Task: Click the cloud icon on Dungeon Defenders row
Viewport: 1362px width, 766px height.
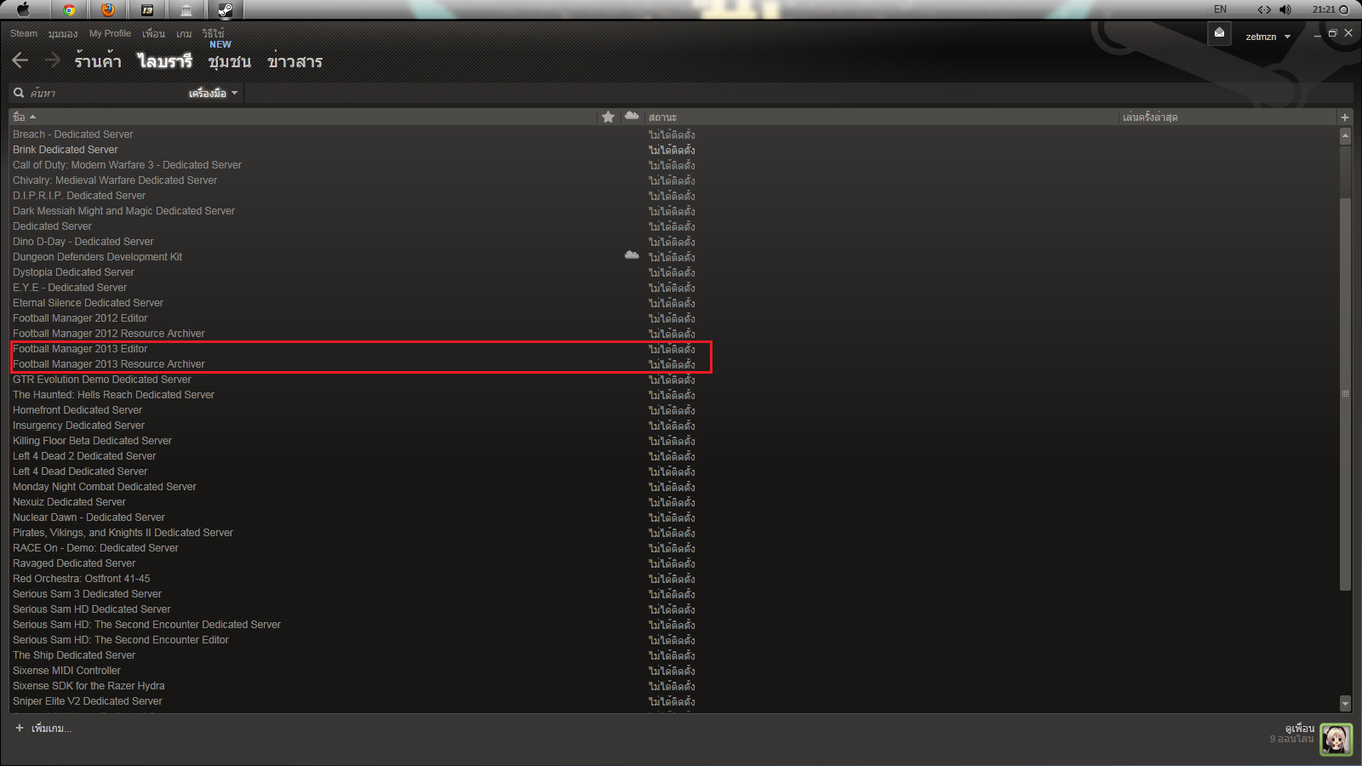Action: (x=632, y=255)
